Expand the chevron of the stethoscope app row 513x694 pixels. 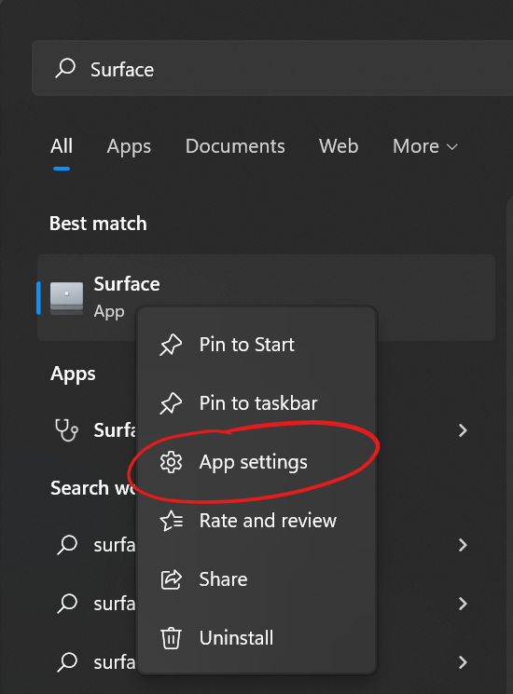(463, 430)
